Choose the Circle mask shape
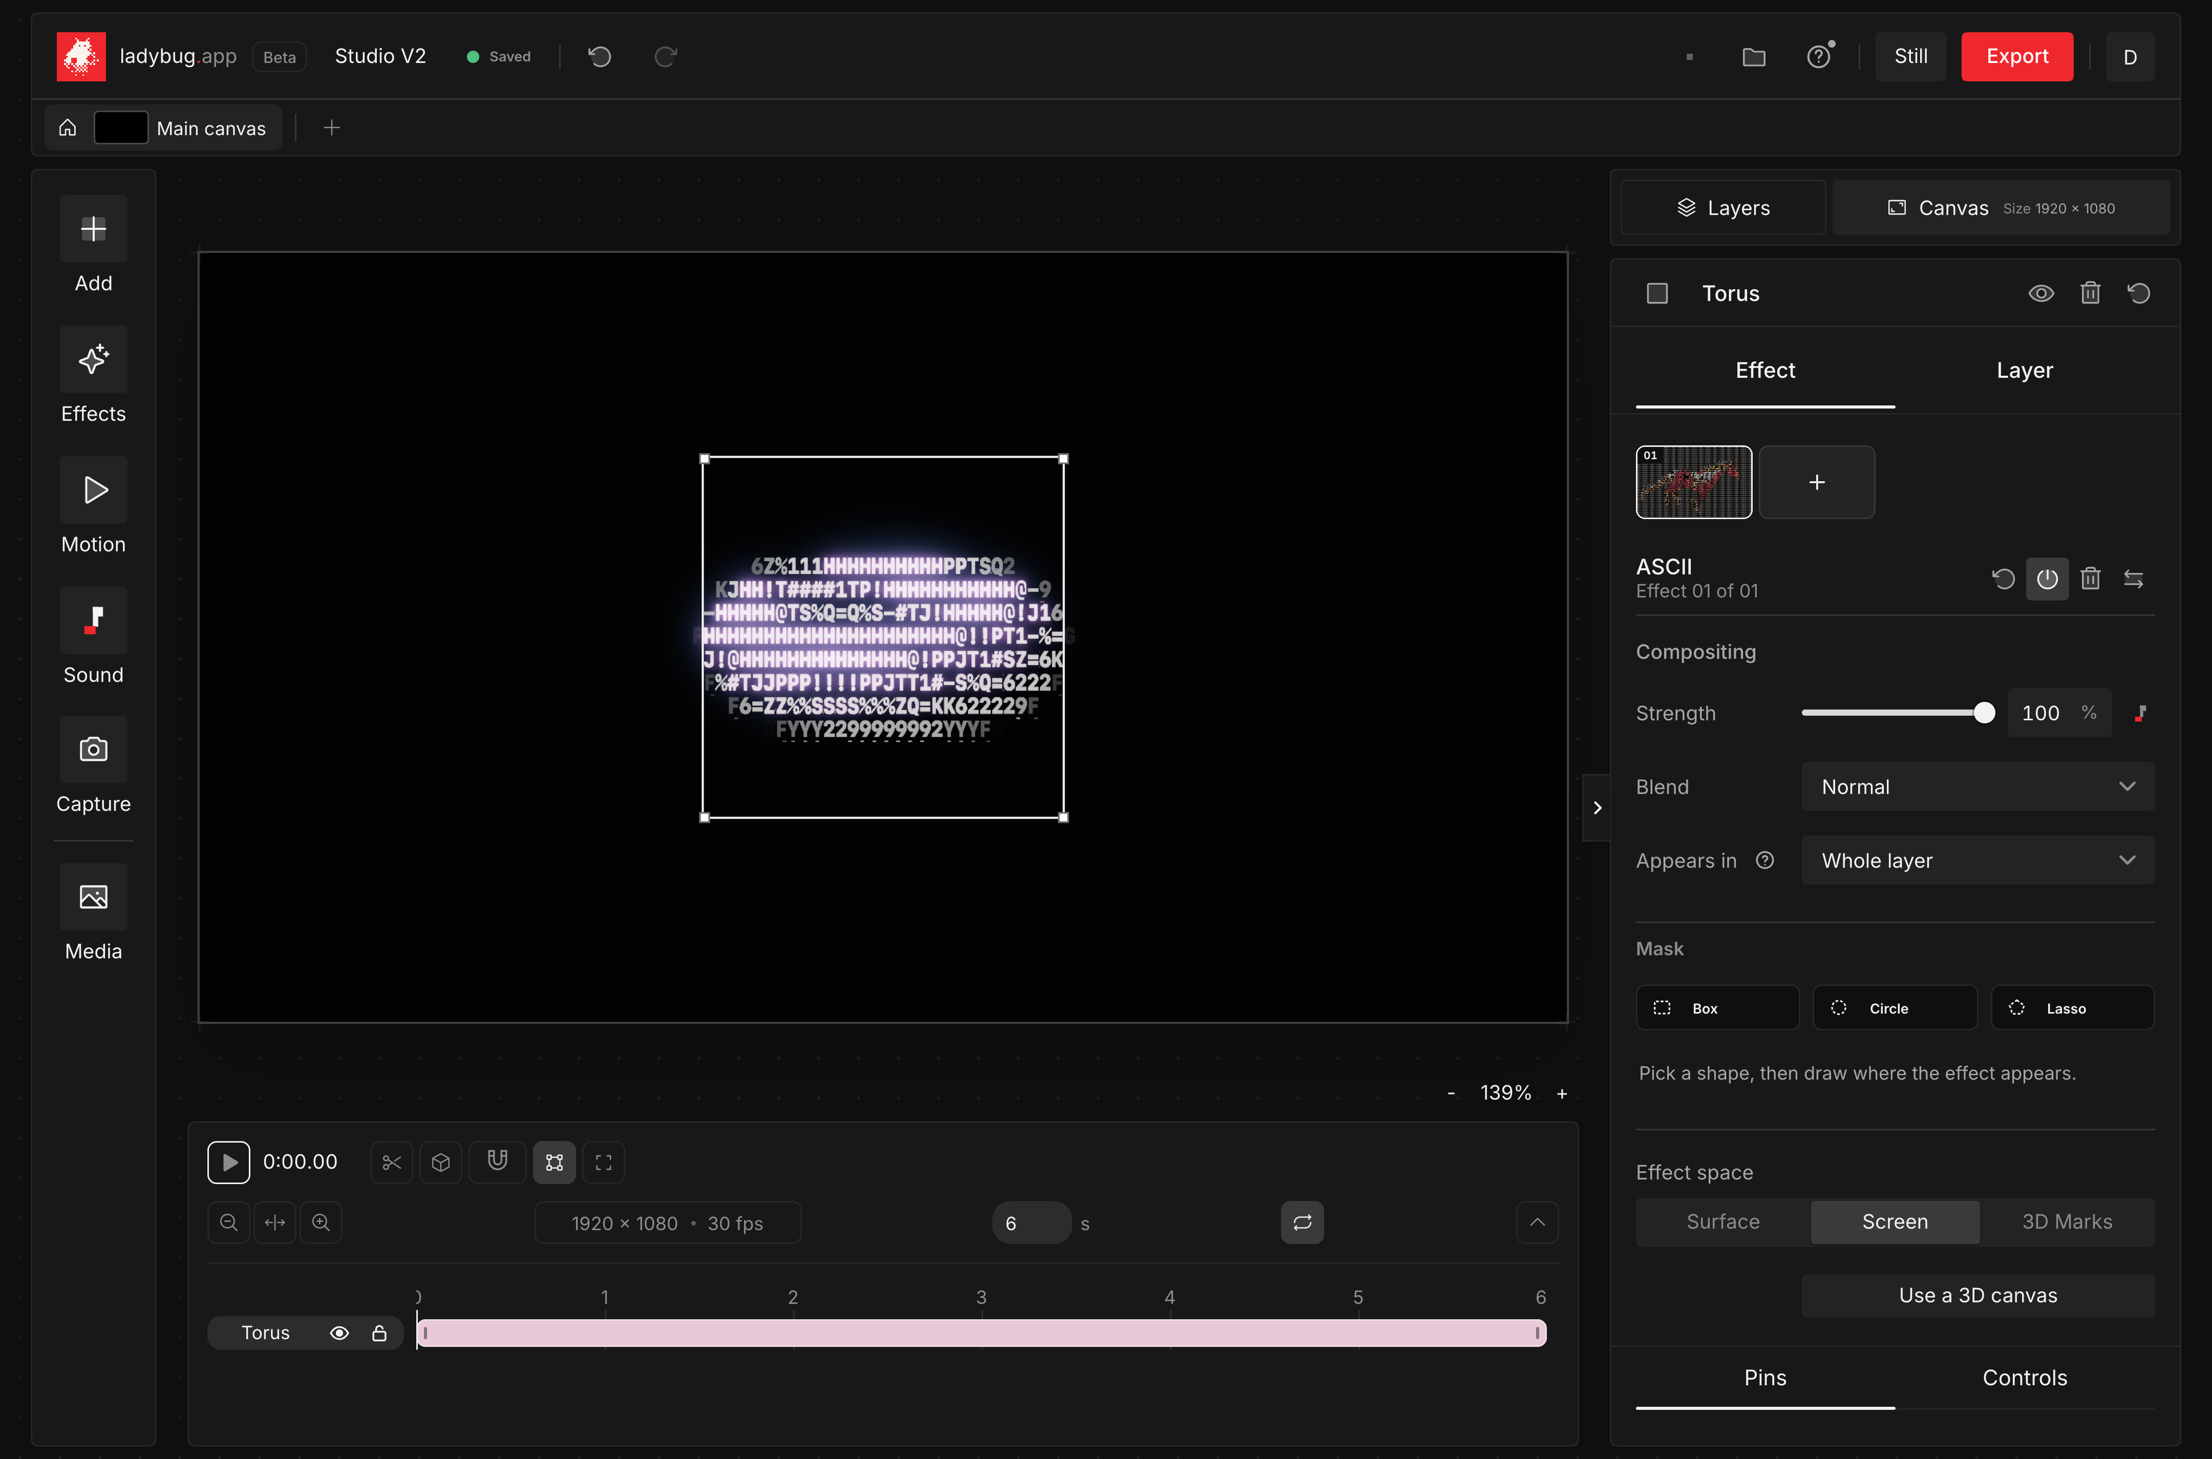2212x1459 pixels. click(1895, 1007)
